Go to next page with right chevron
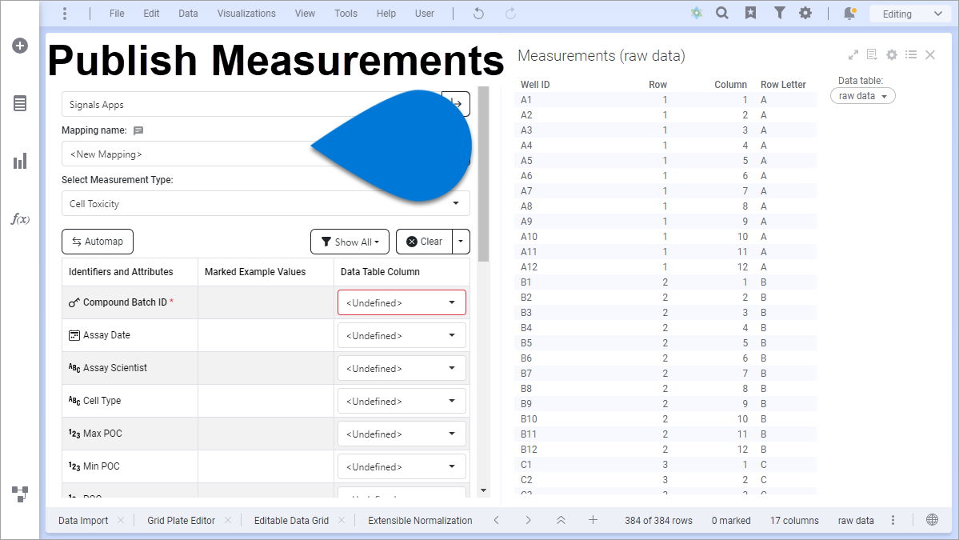This screenshot has width=959, height=540. pyautogui.click(x=529, y=521)
